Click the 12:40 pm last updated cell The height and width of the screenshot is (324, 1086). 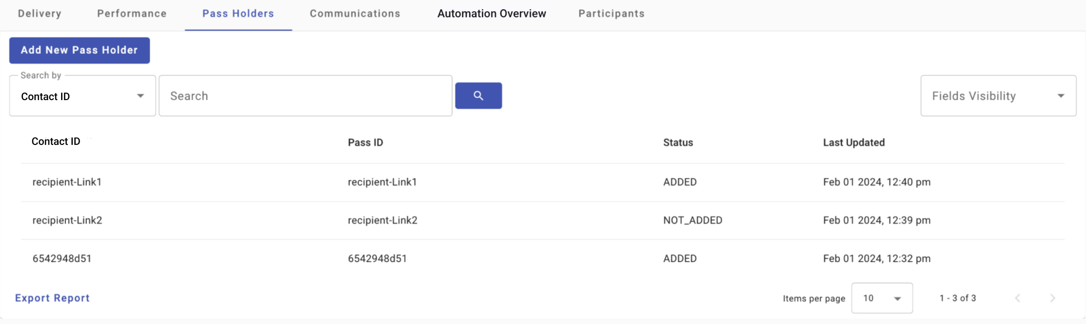[x=877, y=182]
